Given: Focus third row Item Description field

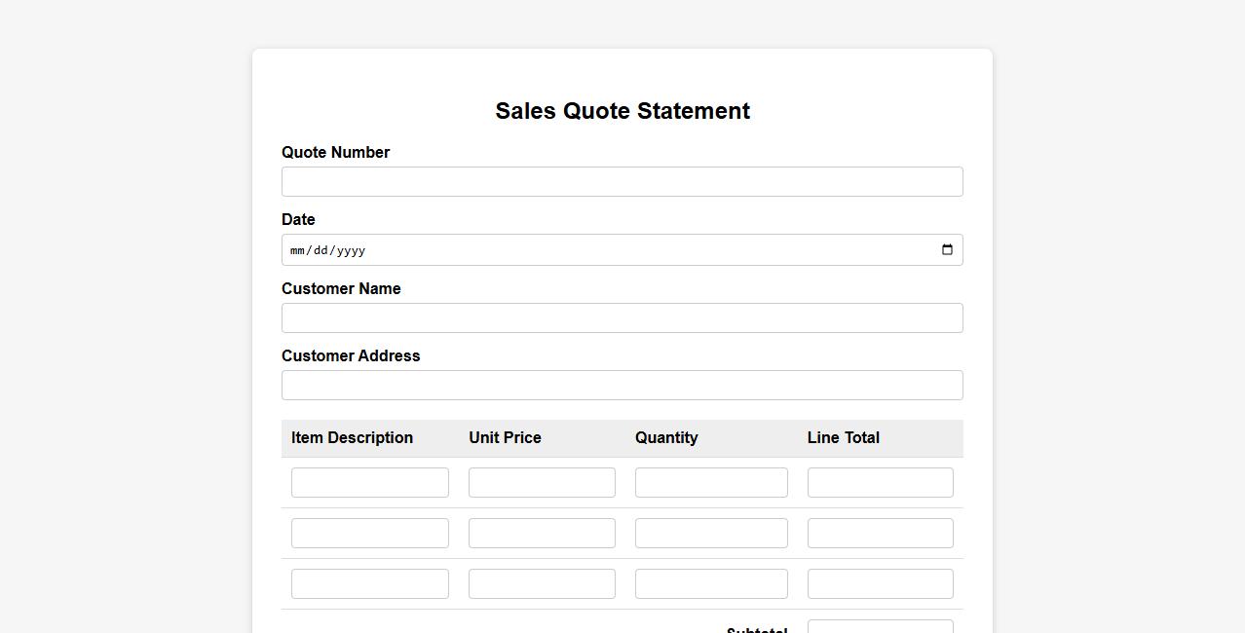Looking at the screenshot, I should click(370, 584).
